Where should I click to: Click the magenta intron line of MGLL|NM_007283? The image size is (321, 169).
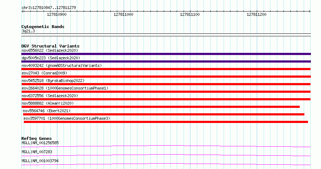point(166,155)
